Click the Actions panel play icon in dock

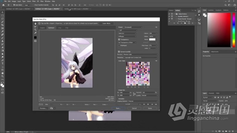tap(199, 15)
